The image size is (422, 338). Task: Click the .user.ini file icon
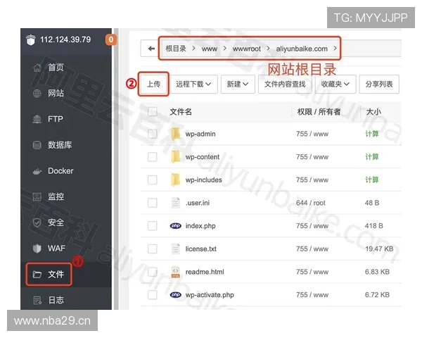click(175, 203)
